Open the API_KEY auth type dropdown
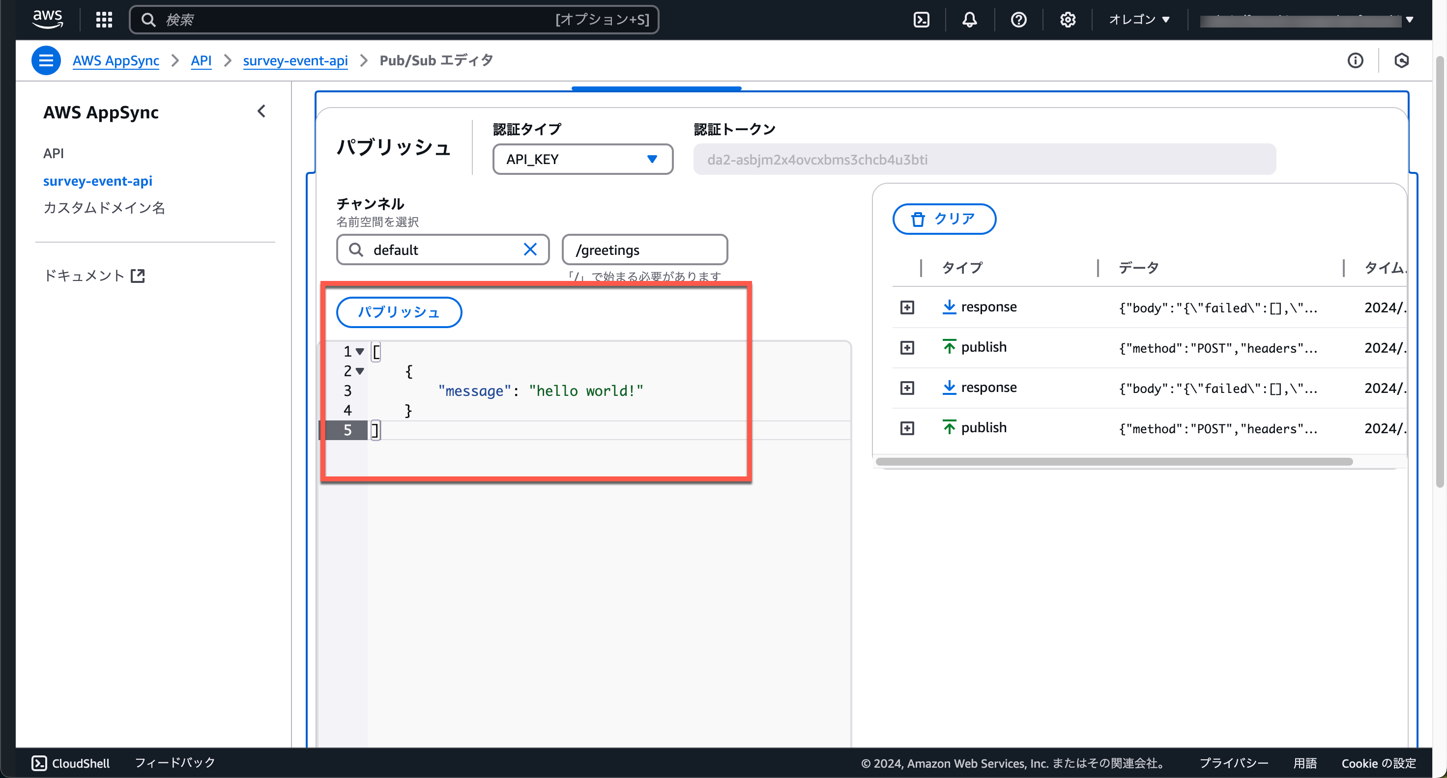Image resolution: width=1447 pixels, height=778 pixels. (582, 160)
